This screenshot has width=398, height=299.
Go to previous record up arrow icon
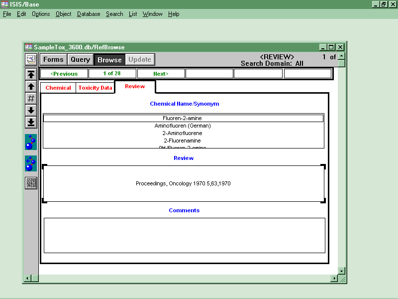31,87
